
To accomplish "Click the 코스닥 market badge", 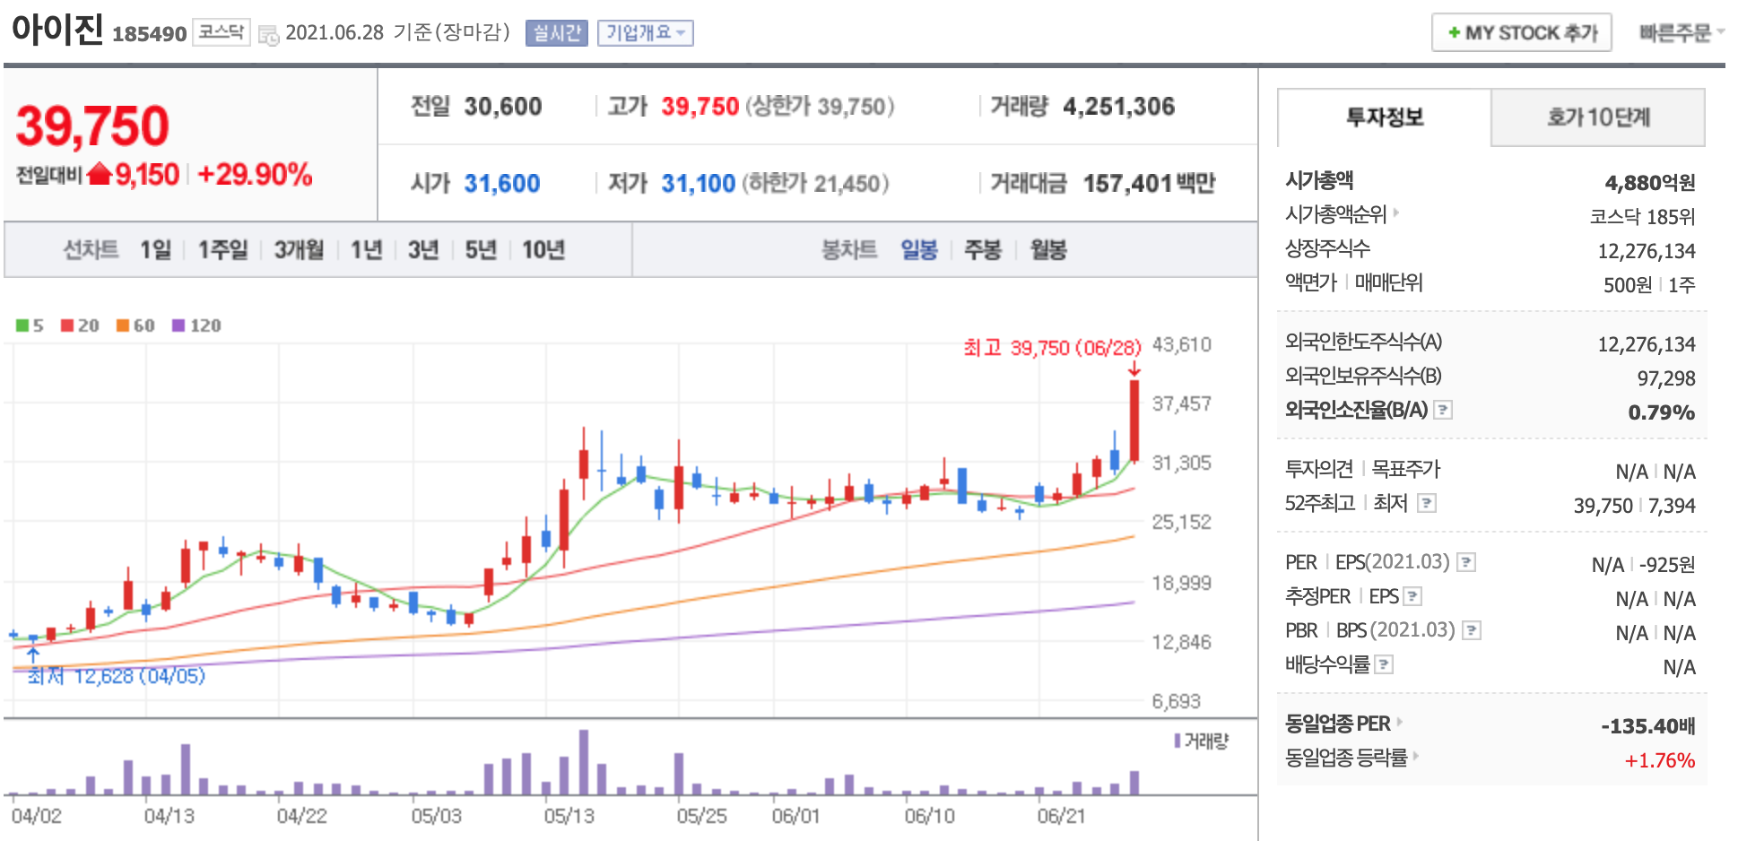I will pos(221,32).
